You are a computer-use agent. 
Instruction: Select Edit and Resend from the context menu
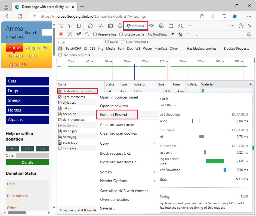coord(117,115)
